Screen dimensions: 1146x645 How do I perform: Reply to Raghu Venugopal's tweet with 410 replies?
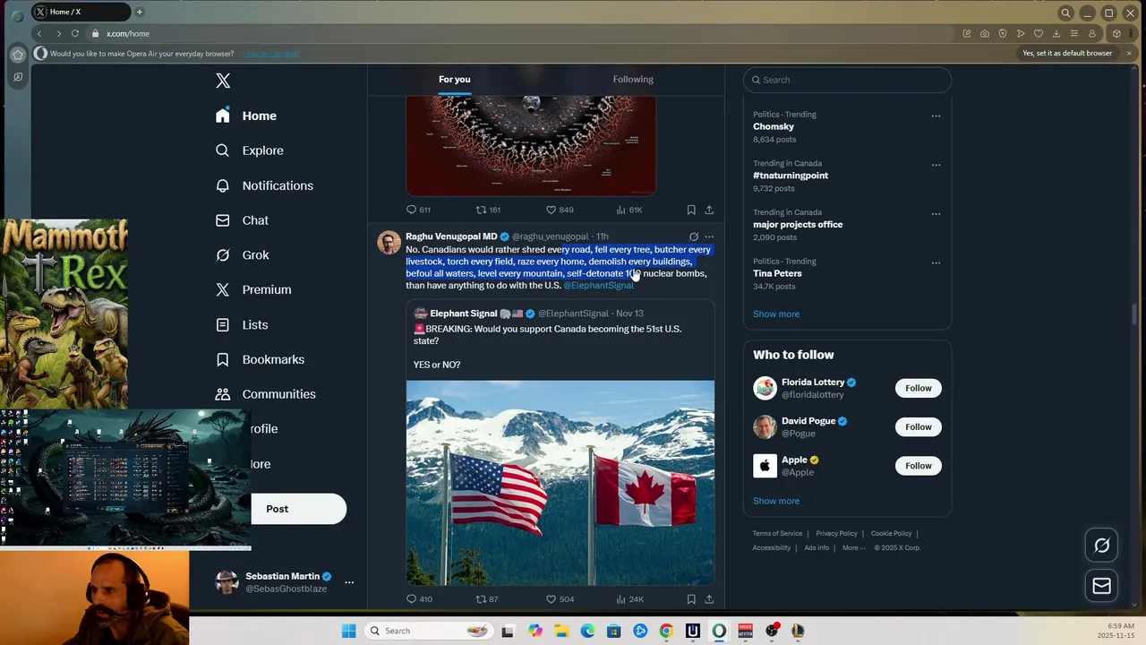[419, 599]
